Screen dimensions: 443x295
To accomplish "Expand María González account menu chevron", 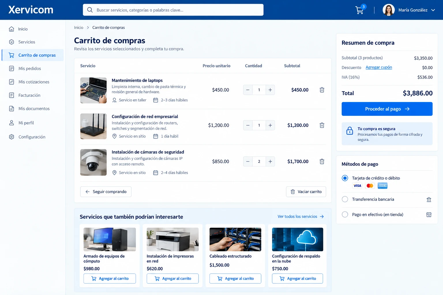I will click(433, 10).
